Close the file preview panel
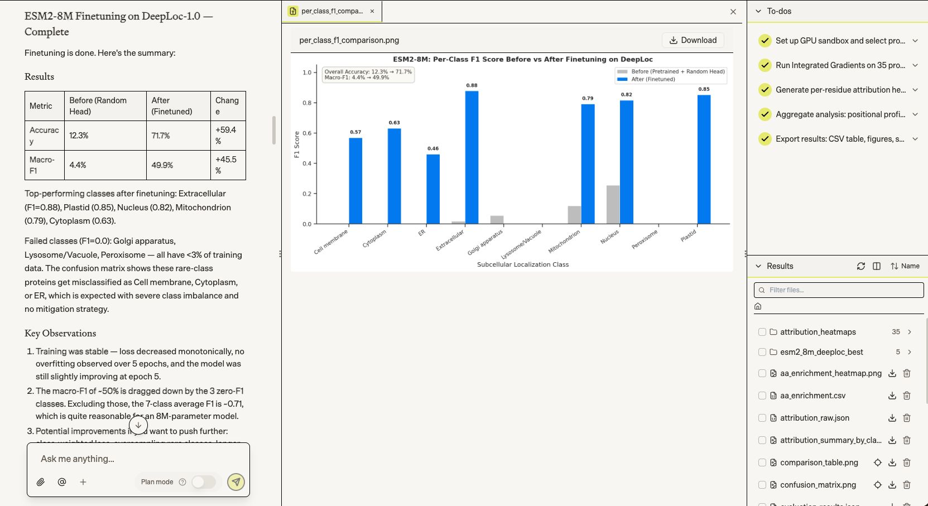The height and width of the screenshot is (506, 928). pos(733,12)
